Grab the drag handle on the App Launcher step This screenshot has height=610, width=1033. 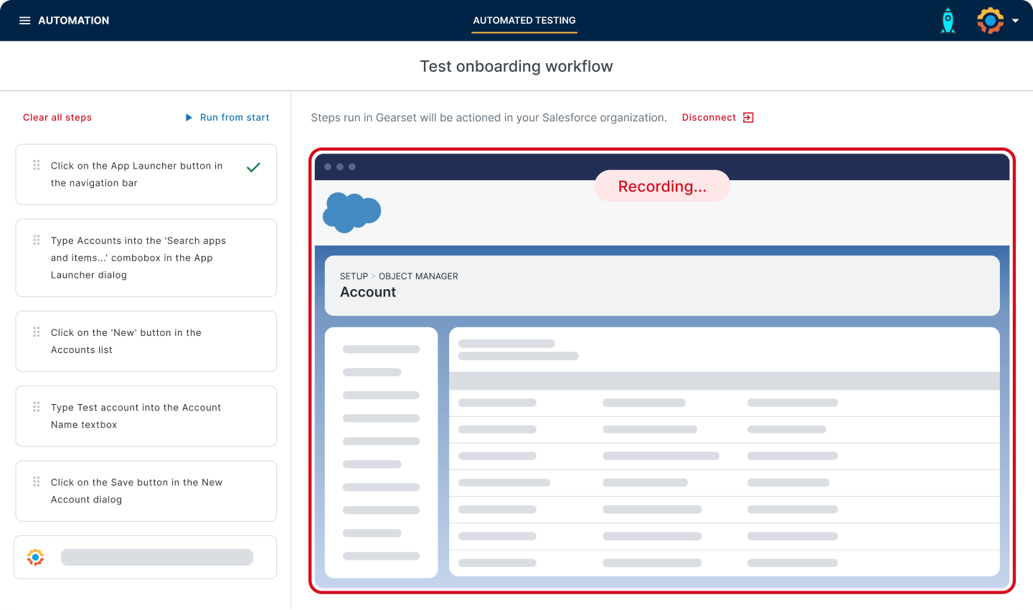click(x=36, y=166)
